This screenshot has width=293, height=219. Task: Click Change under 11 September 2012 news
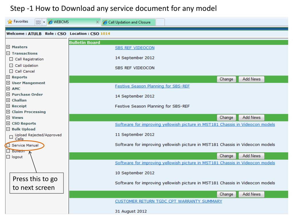coord(226,156)
